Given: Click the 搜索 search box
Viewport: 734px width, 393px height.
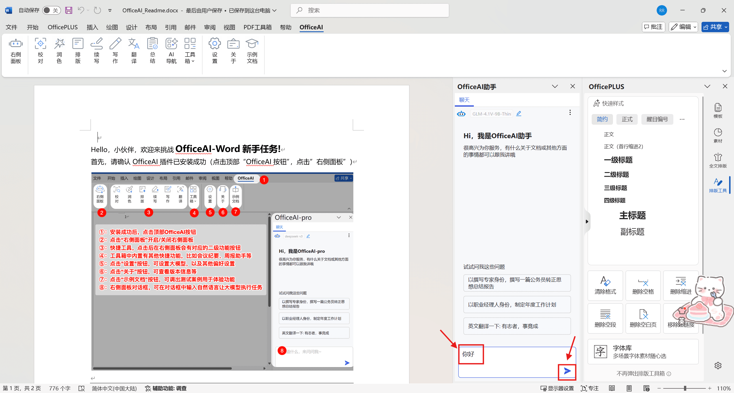Looking at the screenshot, I should (x=369, y=10).
